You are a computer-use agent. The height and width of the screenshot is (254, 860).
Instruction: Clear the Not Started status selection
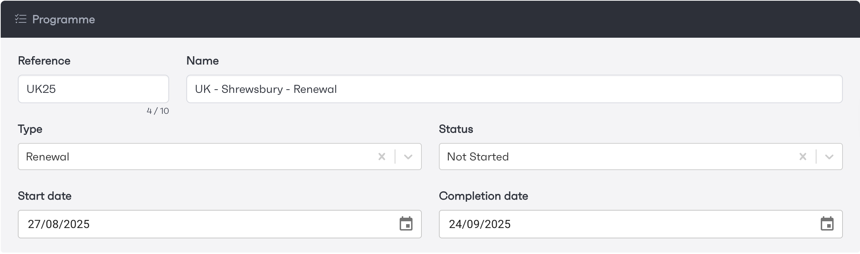click(803, 157)
